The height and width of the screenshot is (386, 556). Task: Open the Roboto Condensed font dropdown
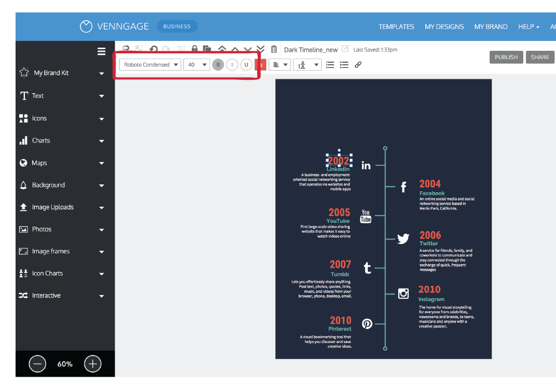[150, 65]
